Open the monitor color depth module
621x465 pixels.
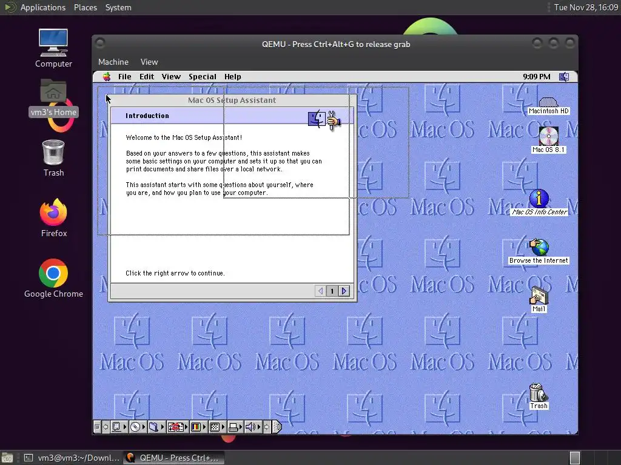click(x=198, y=427)
